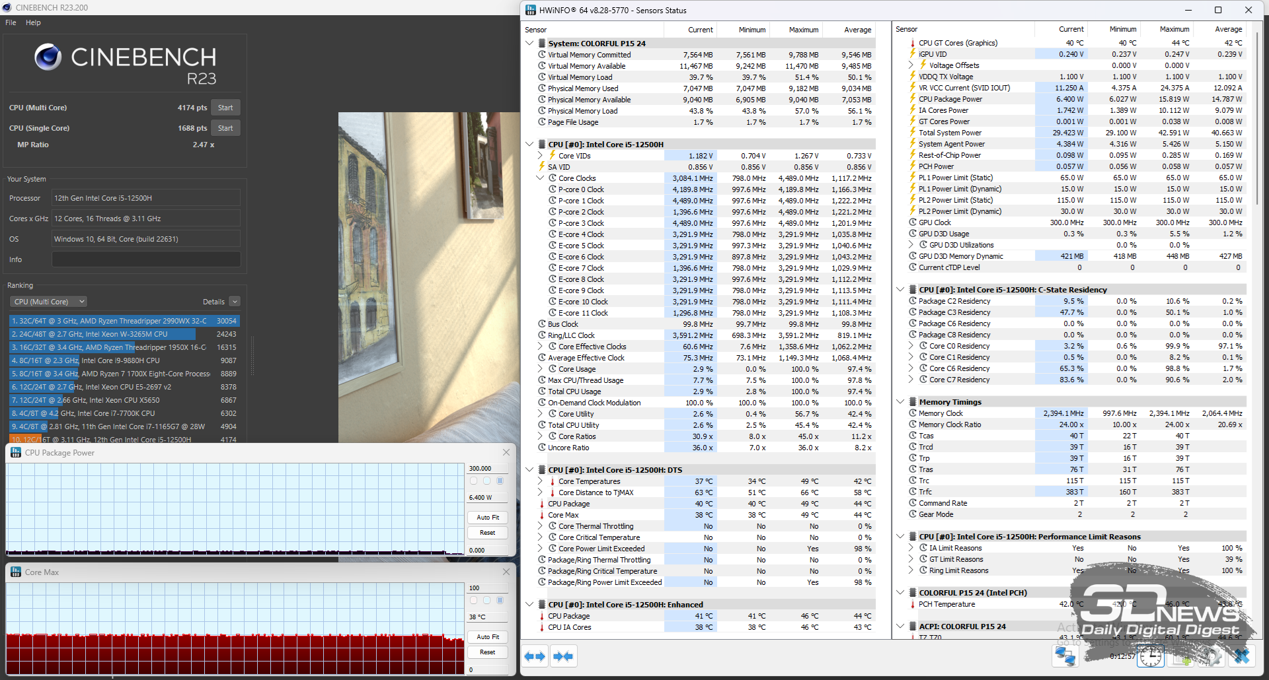Viewport: 1269px width, 680px height.
Task: Select the Core i7-7700K ranking entry
Action: tap(124, 413)
